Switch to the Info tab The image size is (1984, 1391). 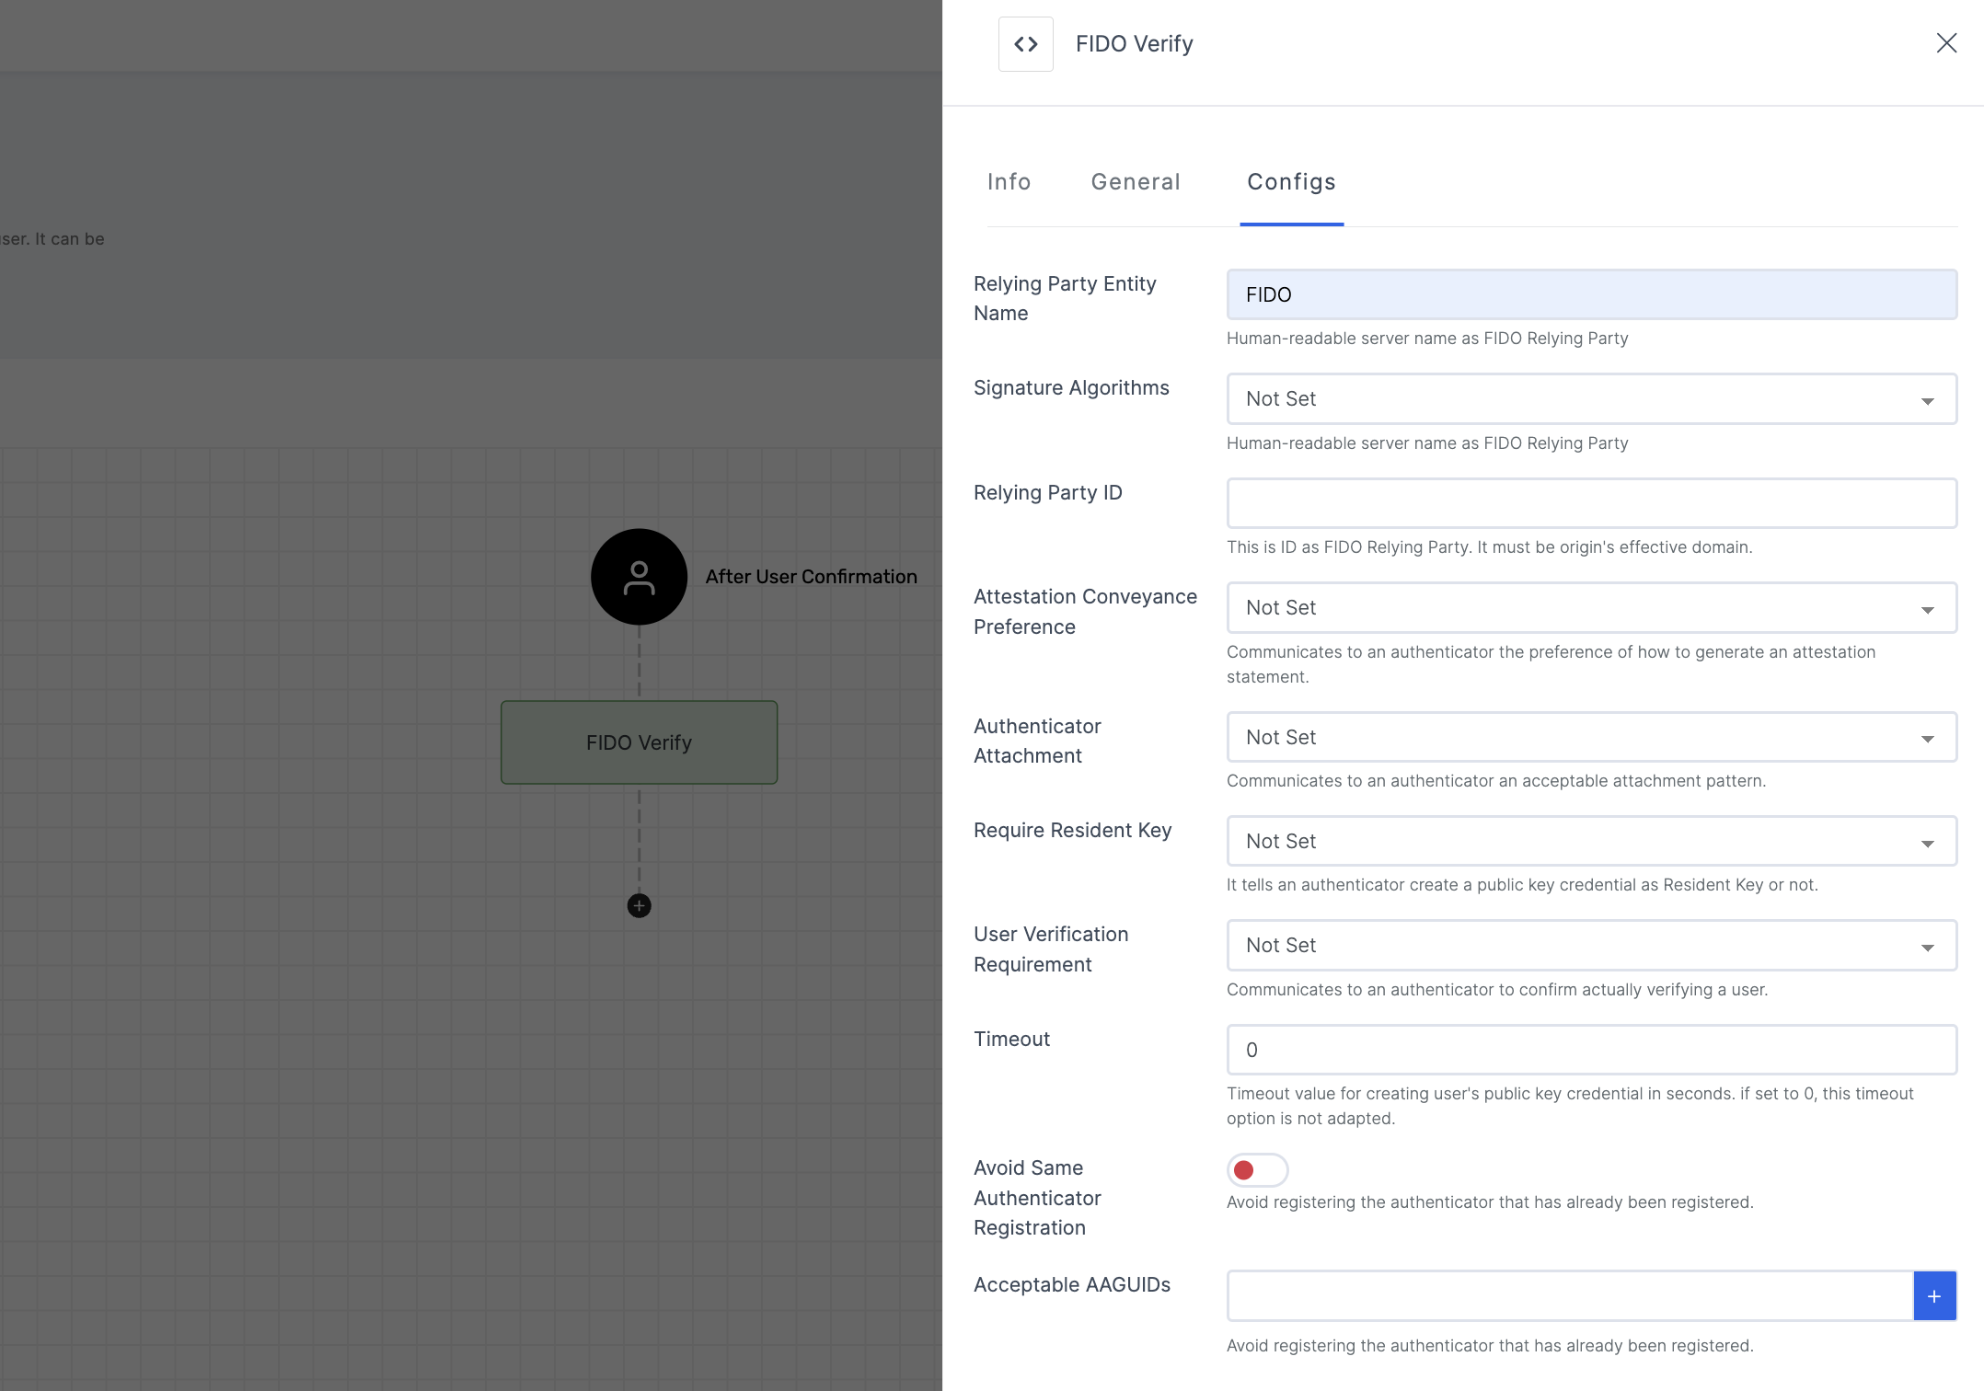(1009, 179)
